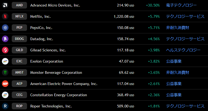Click the Netflix logo icon
Viewport: 208px width, 111px height.
pos(5,16)
